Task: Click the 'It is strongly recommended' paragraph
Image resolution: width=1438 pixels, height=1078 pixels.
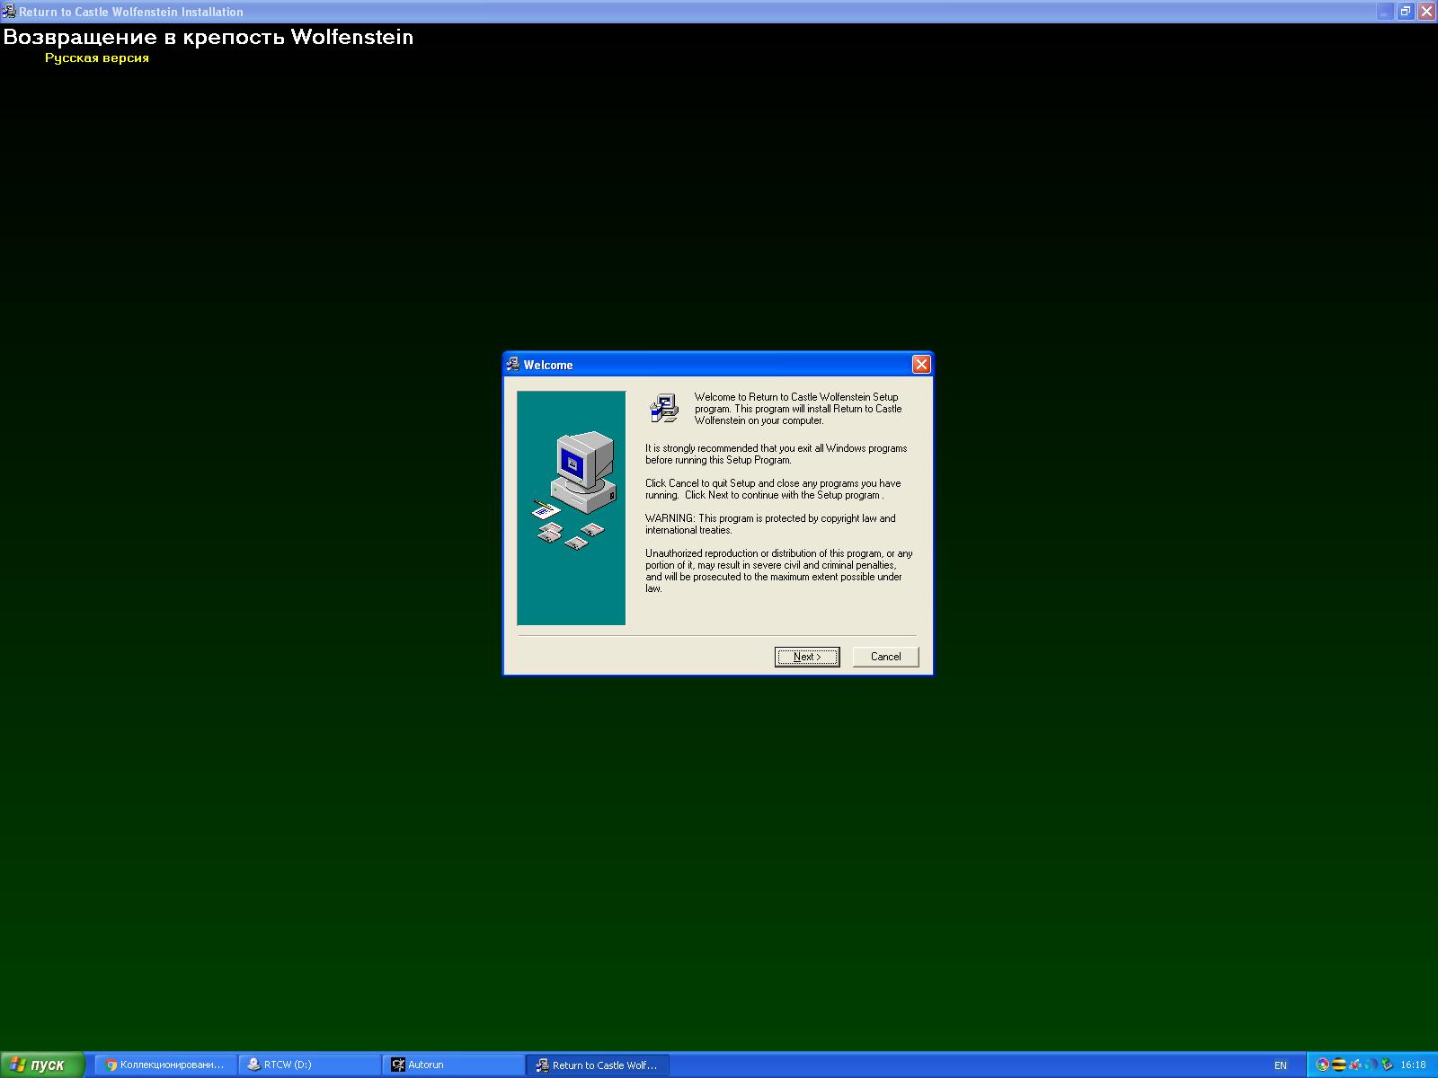Action: point(777,455)
